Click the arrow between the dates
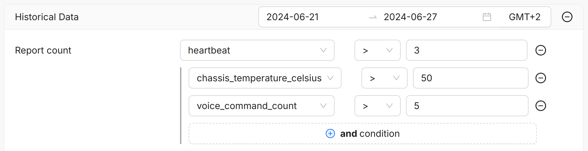This screenshot has width=588, height=151. (373, 17)
